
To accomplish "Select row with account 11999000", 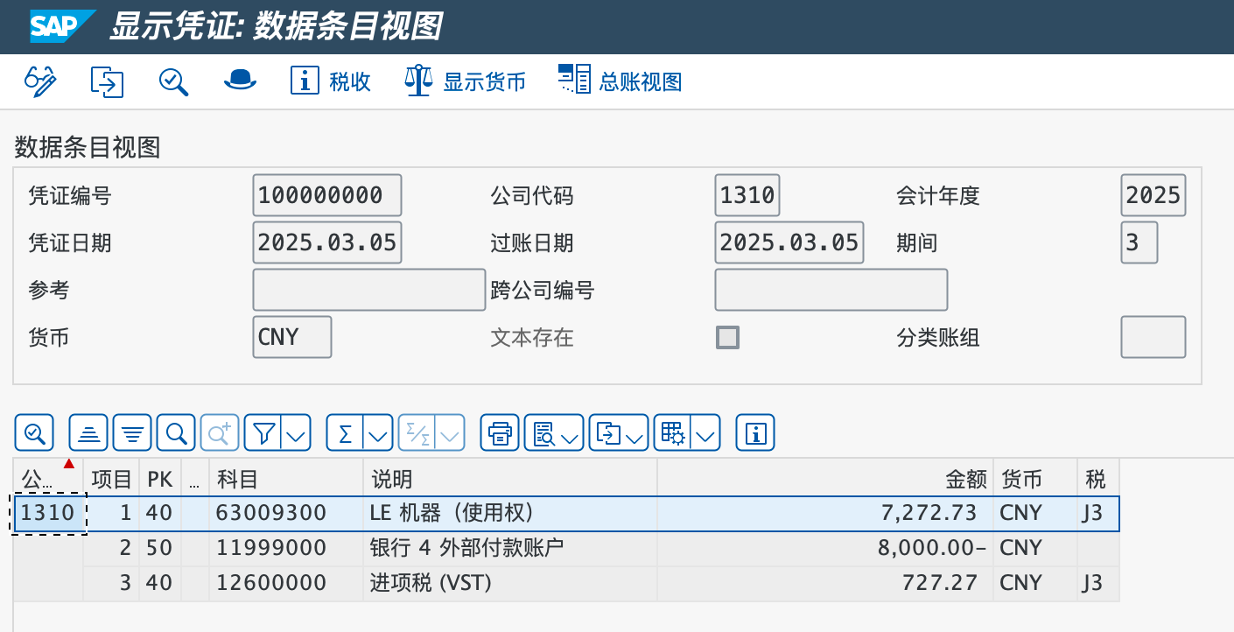I will coord(270,548).
